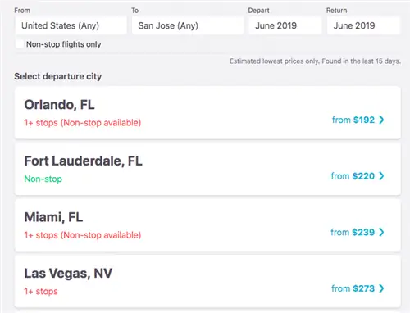This screenshot has height=313, width=410.
Task: Click the Non-stop label under Fort Lauderdale
Action: coord(43,179)
